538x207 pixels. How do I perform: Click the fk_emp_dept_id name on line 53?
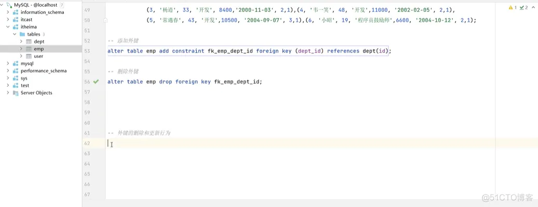point(230,51)
